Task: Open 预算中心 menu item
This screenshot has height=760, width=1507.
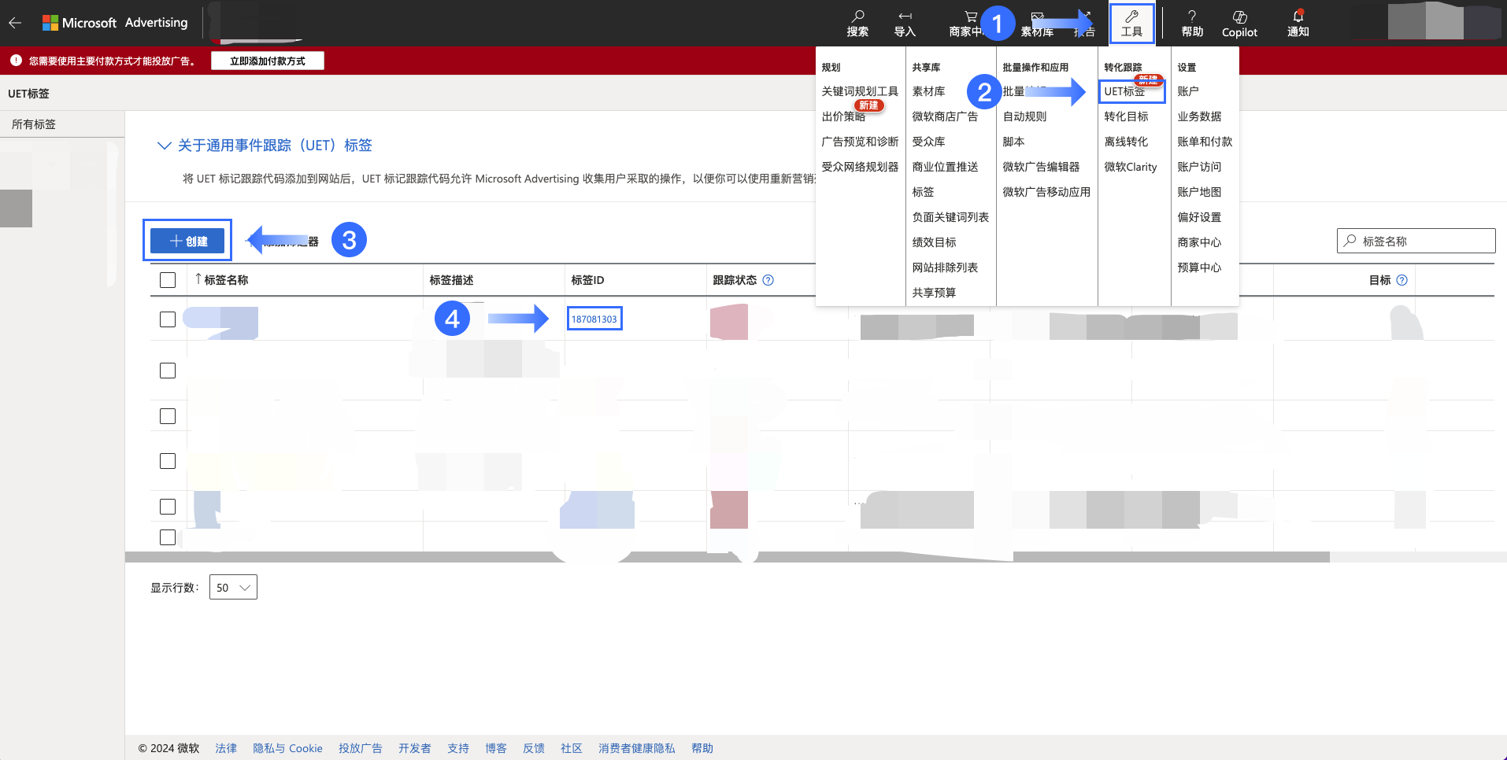Action: pos(1199,267)
